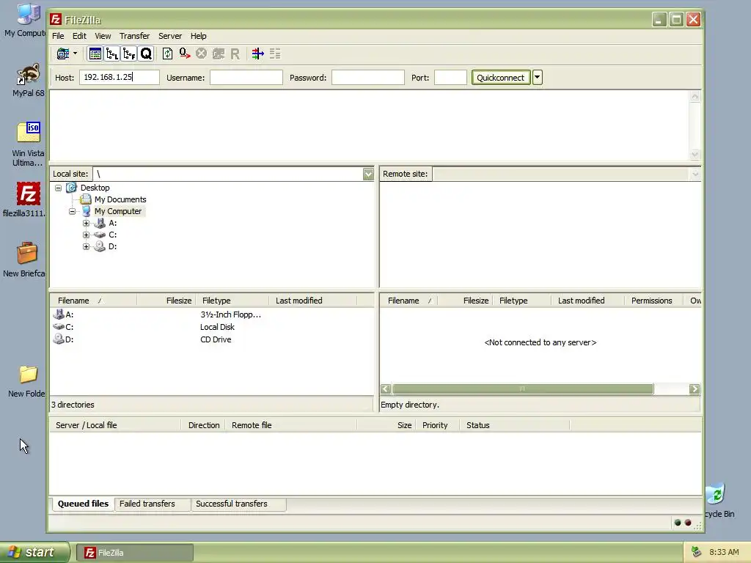Expand the A: drive tree node

coord(87,223)
